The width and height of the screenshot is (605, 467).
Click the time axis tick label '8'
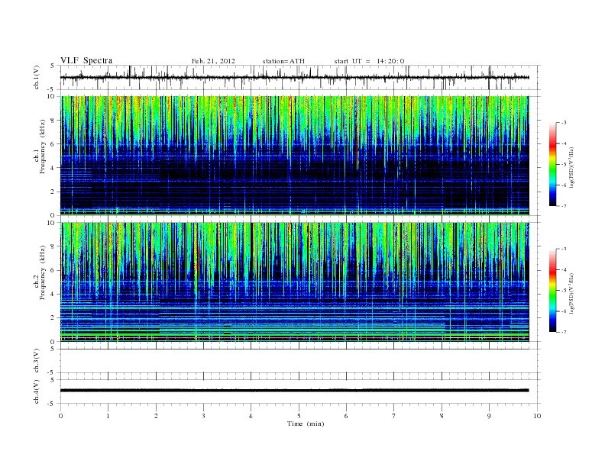coord(442,416)
